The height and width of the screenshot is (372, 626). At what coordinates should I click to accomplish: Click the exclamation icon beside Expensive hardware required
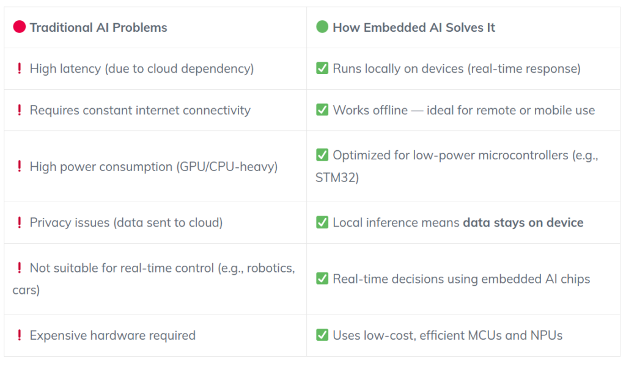point(19,335)
